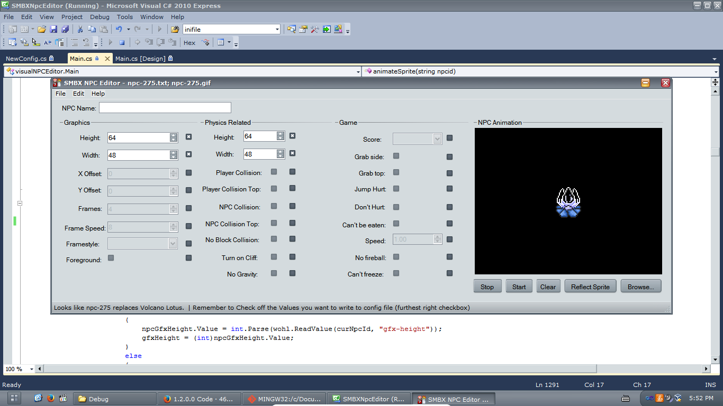Click the Start animation button
The width and height of the screenshot is (723, 406).
click(519, 287)
